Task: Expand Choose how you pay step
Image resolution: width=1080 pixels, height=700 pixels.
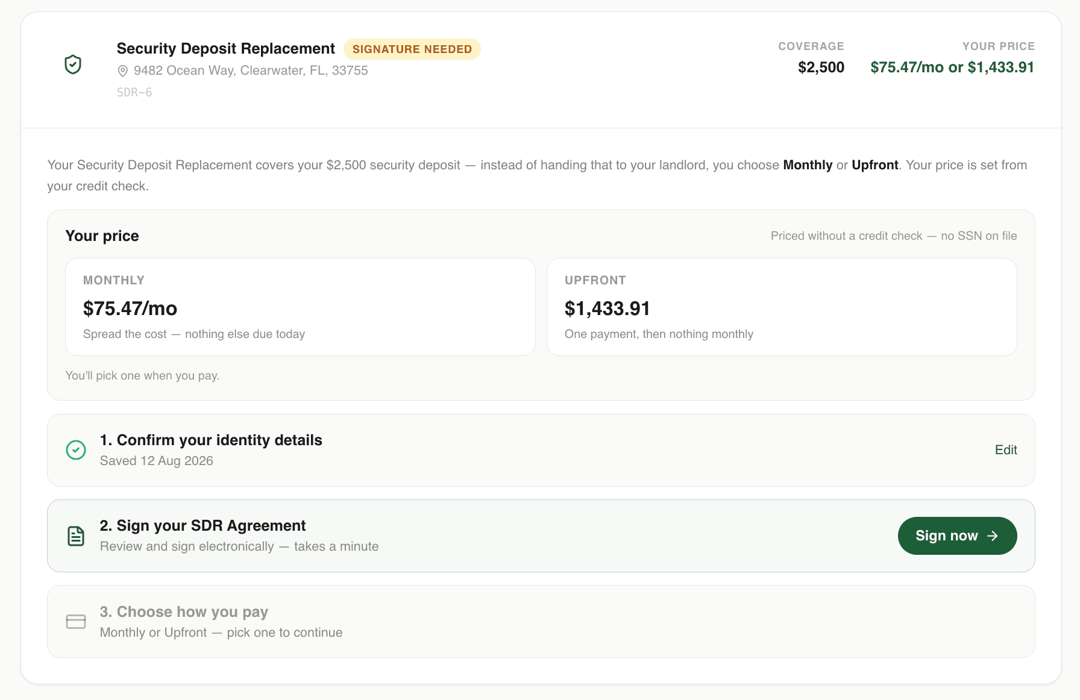Action: click(541, 622)
